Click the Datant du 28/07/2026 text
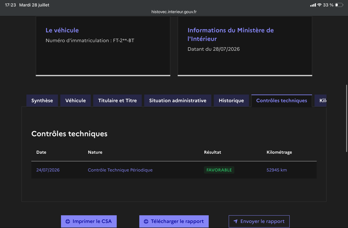This screenshot has width=348, height=228. (214, 49)
